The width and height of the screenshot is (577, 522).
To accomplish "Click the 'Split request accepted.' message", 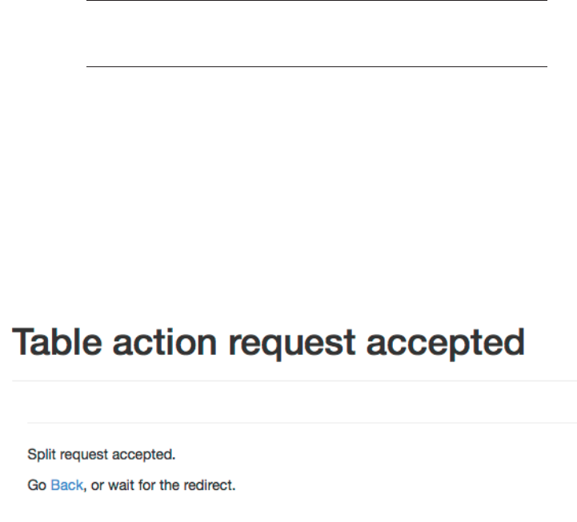I will tap(102, 455).
